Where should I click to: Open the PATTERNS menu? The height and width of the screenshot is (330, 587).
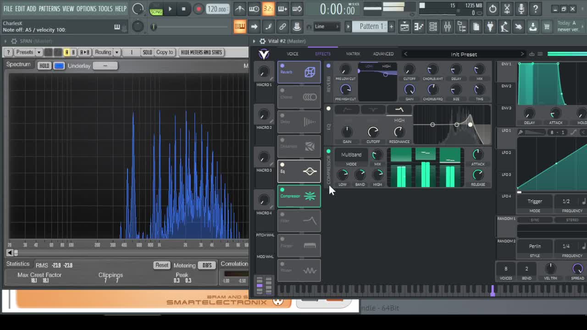[x=49, y=9]
